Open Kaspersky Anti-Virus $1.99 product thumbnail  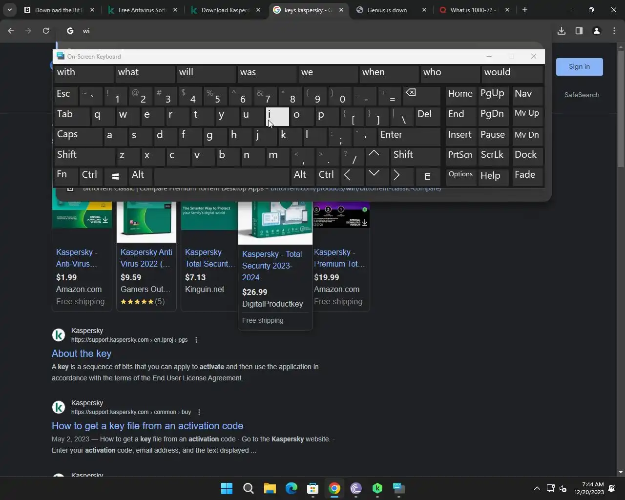pyautogui.click(x=82, y=215)
